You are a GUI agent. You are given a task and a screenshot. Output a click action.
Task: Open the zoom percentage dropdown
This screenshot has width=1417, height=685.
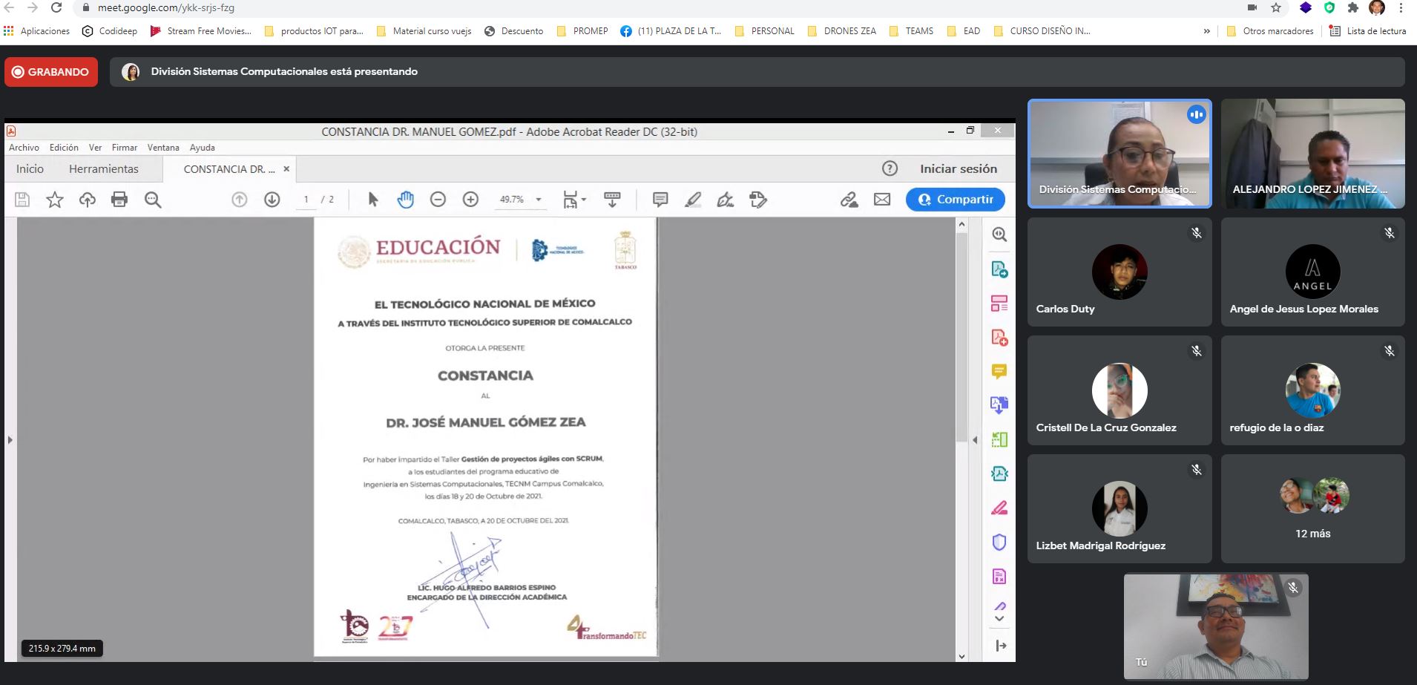click(539, 200)
